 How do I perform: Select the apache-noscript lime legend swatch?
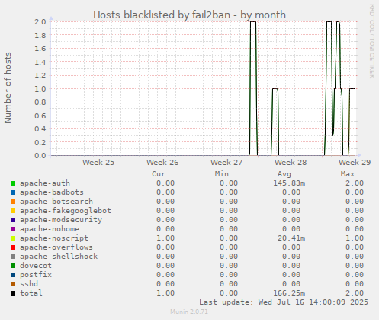click(13, 238)
